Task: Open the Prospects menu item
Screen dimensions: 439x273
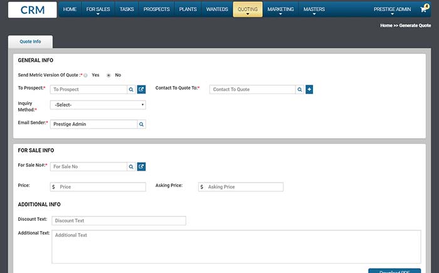Action: coord(156,10)
